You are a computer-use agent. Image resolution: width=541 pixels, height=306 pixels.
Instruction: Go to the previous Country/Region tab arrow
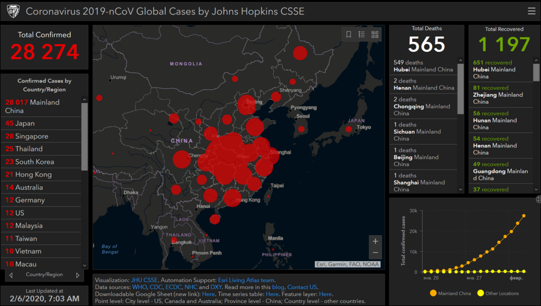coord(11,275)
